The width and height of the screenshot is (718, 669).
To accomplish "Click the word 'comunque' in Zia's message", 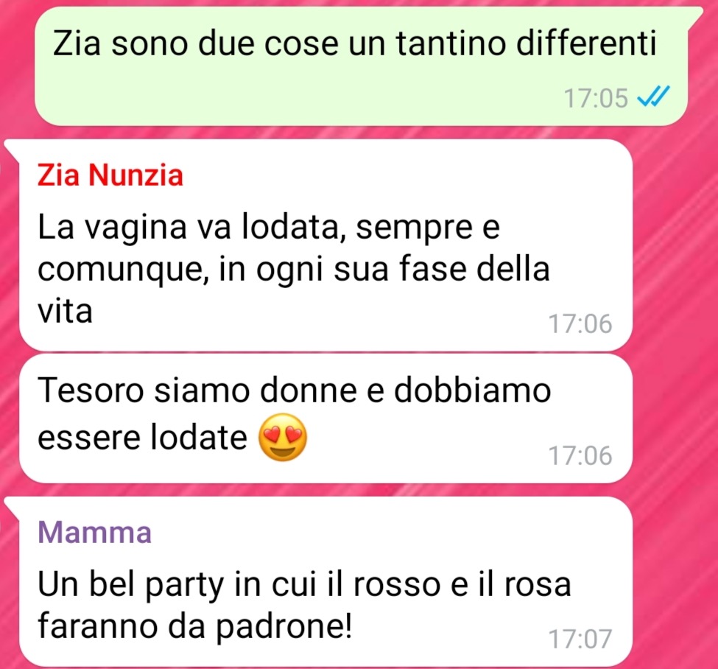I will [x=119, y=270].
